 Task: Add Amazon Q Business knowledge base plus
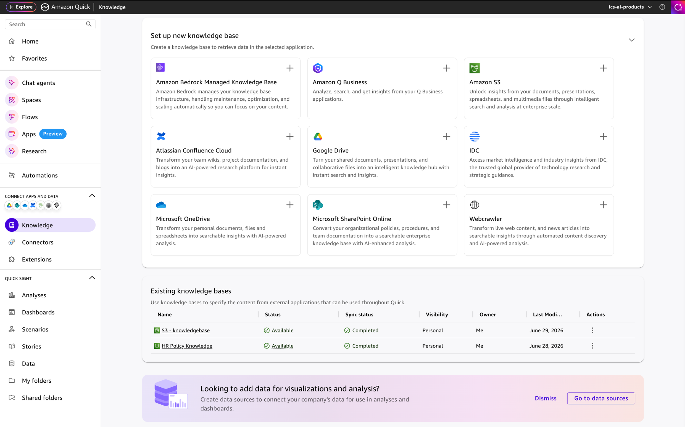tap(446, 68)
